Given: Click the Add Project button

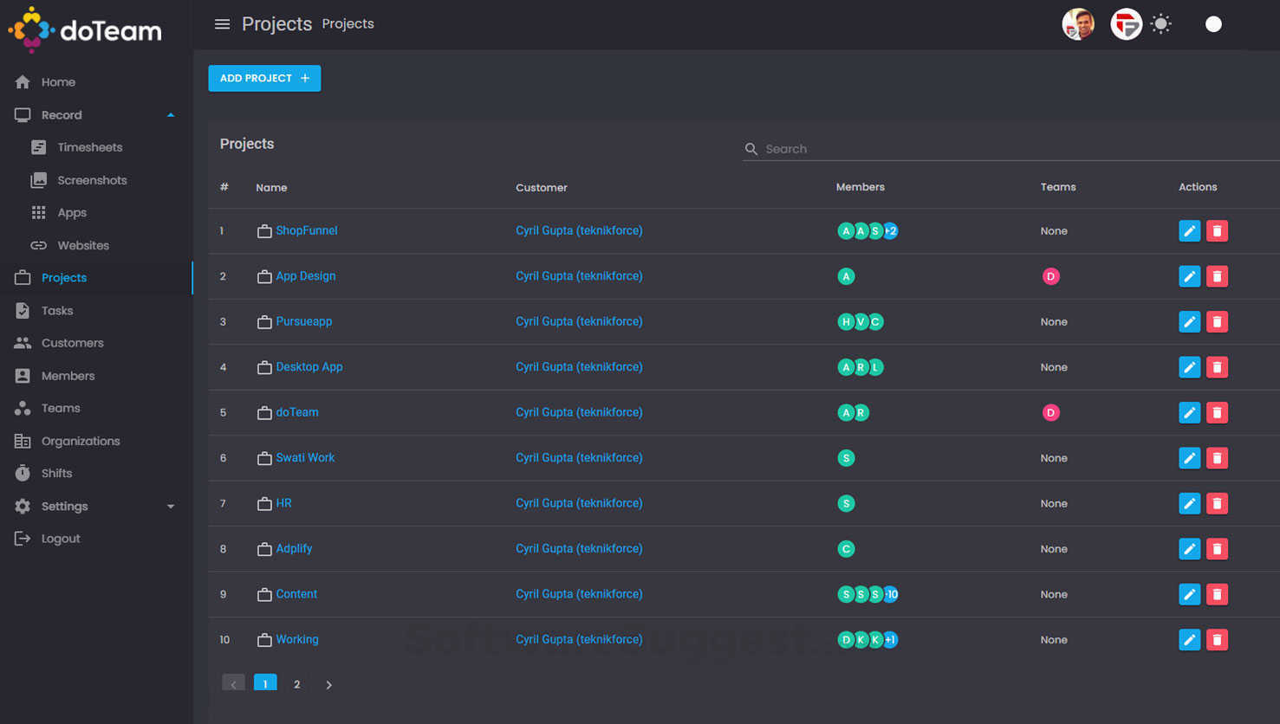Looking at the screenshot, I should [264, 78].
